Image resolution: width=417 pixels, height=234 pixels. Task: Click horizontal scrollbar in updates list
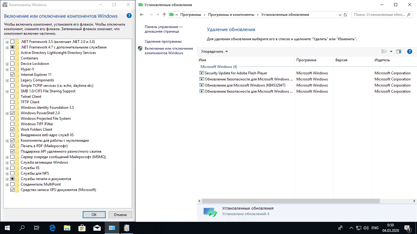pos(291,201)
